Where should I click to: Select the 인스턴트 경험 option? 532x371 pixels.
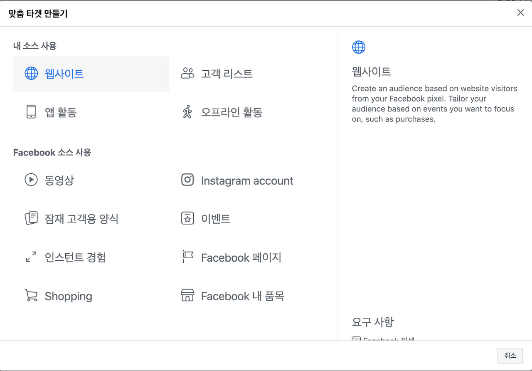[91, 257]
